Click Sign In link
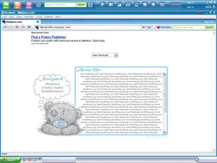 point(190,7)
